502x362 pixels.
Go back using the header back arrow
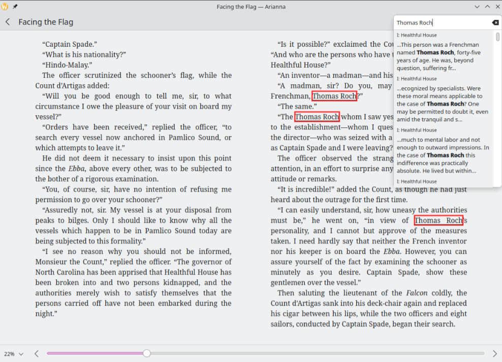(8, 22)
